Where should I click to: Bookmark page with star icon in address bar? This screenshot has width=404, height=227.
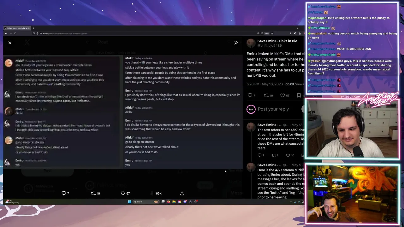point(272,33)
